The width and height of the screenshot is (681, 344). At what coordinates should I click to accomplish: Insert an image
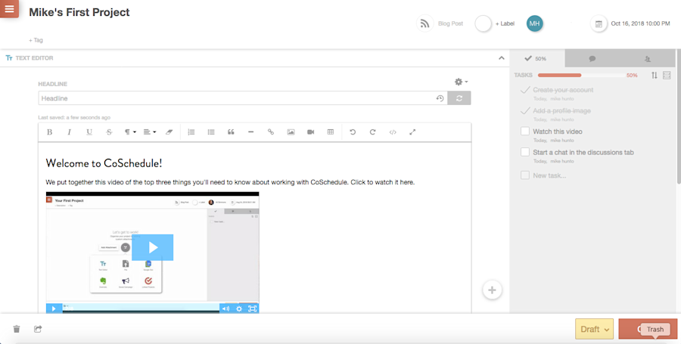tap(291, 132)
